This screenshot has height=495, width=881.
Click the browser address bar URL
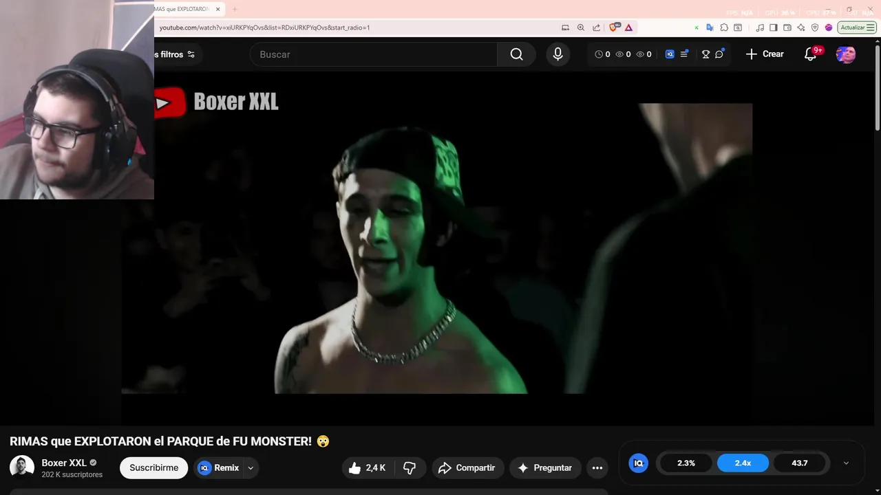click(264, 27)
